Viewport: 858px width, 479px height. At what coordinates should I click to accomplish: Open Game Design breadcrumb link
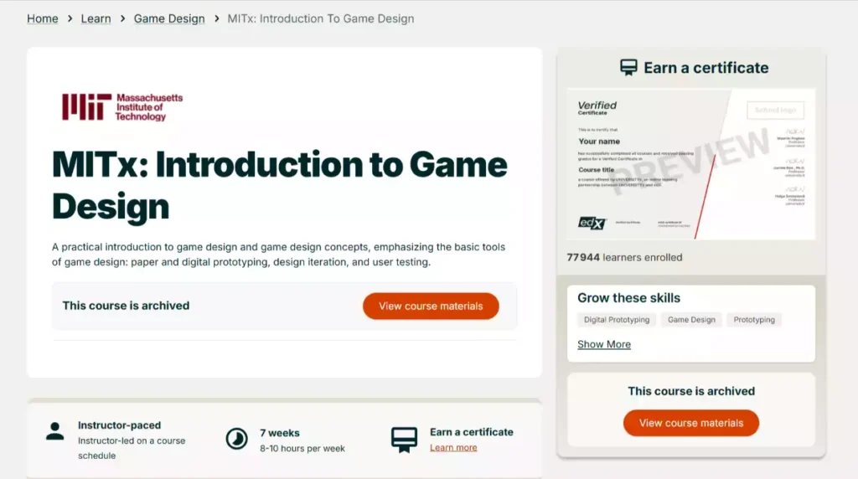tap(169, 18)
